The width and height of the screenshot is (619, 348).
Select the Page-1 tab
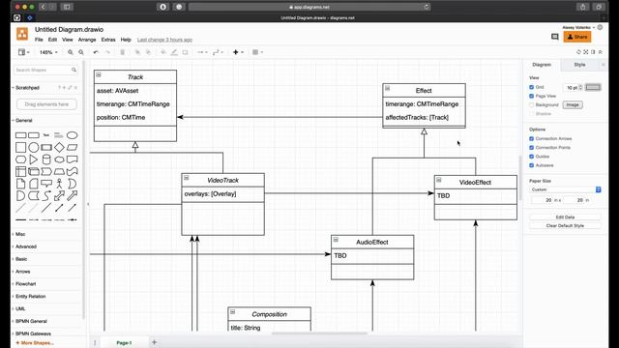[x=124, y=343]
